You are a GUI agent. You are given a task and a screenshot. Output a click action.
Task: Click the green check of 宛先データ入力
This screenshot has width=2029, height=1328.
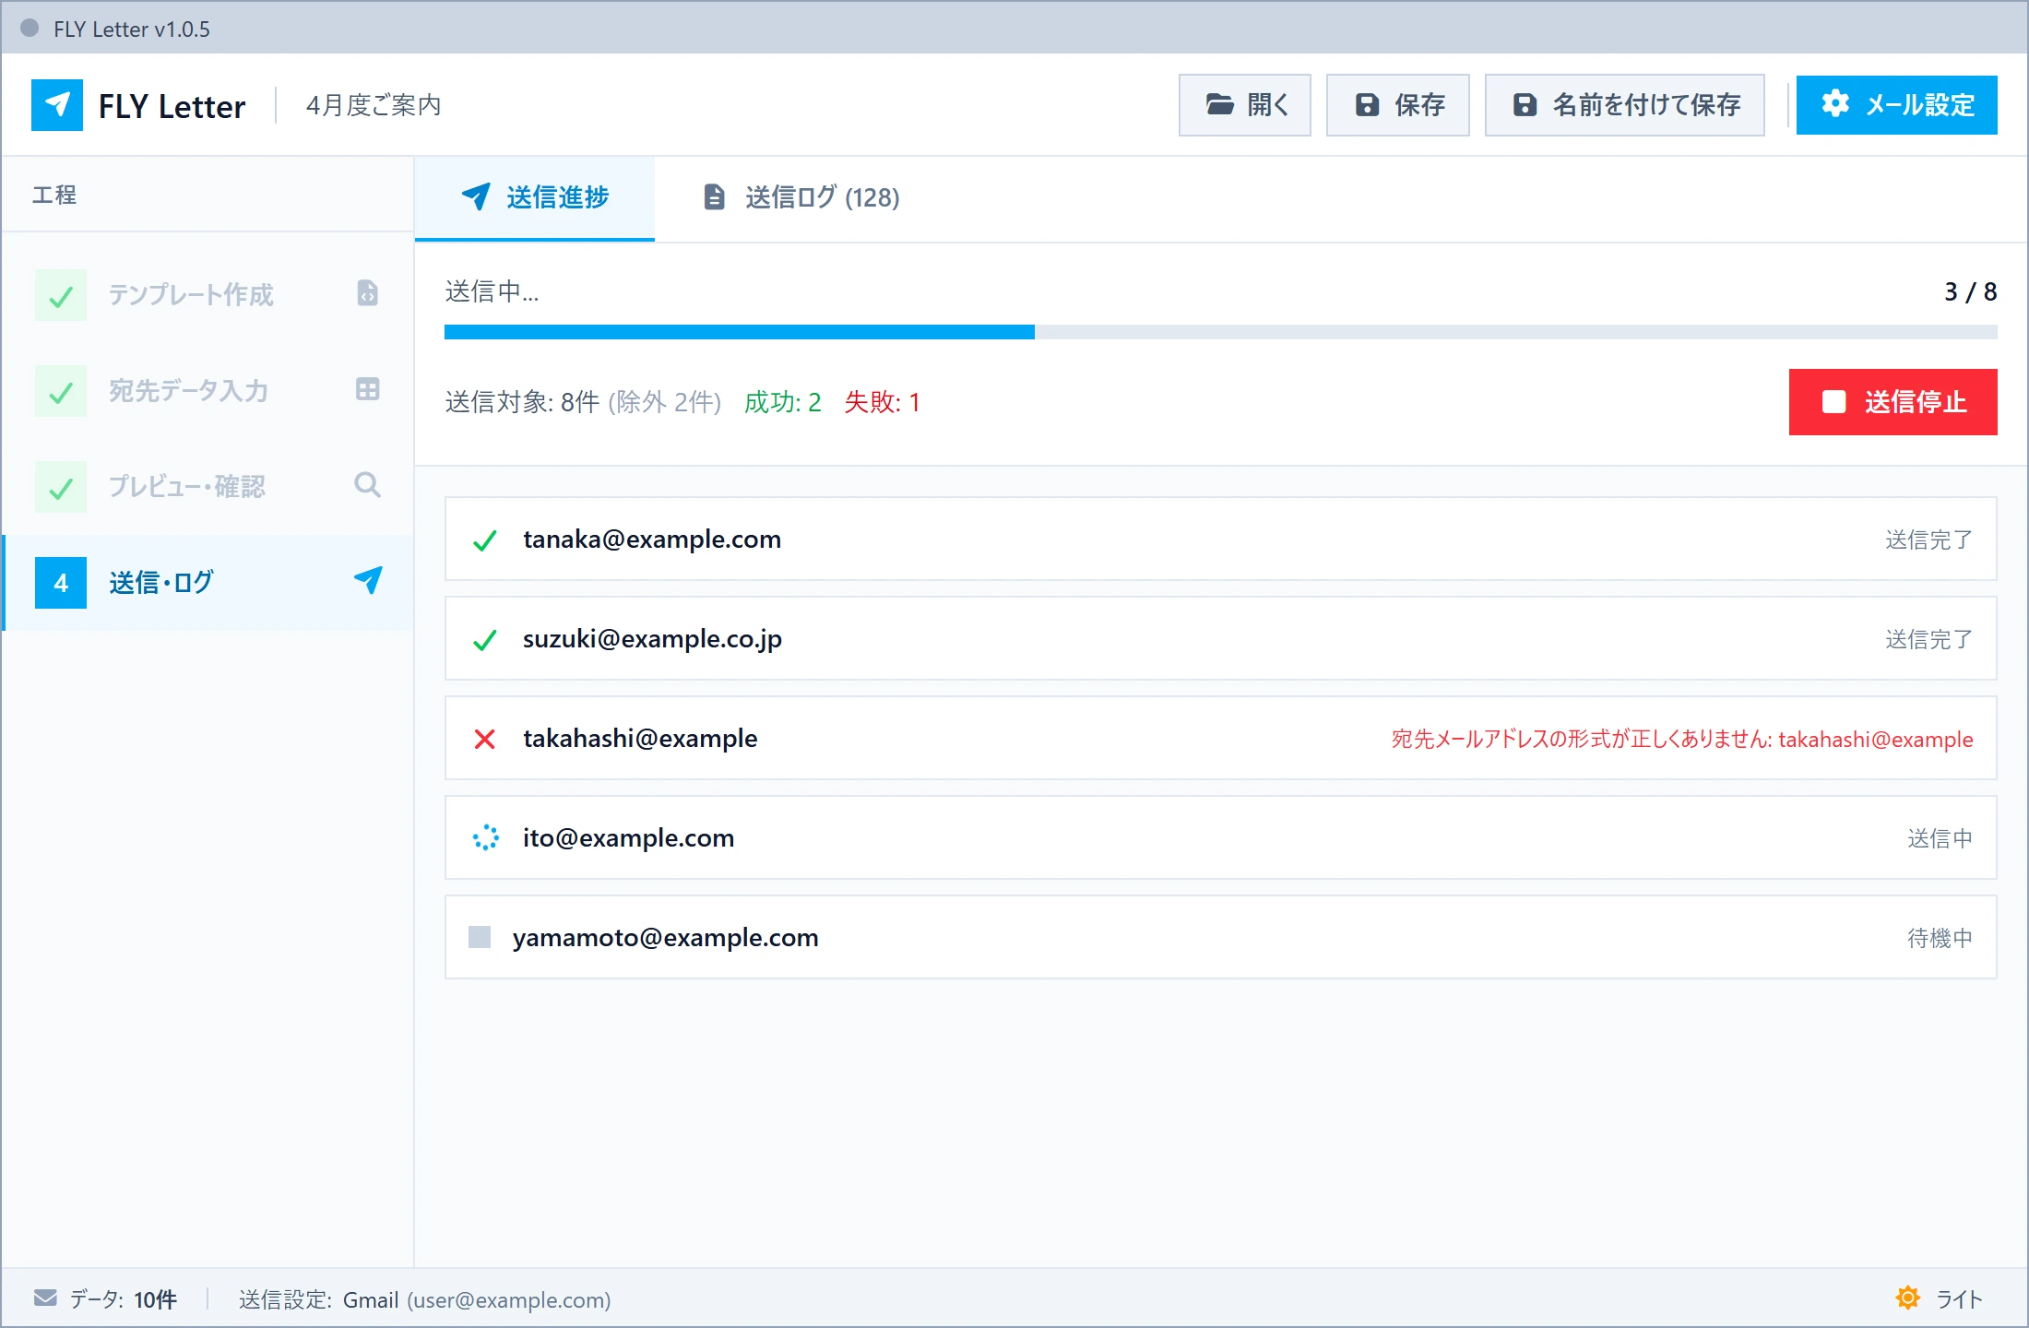point(61,391)
